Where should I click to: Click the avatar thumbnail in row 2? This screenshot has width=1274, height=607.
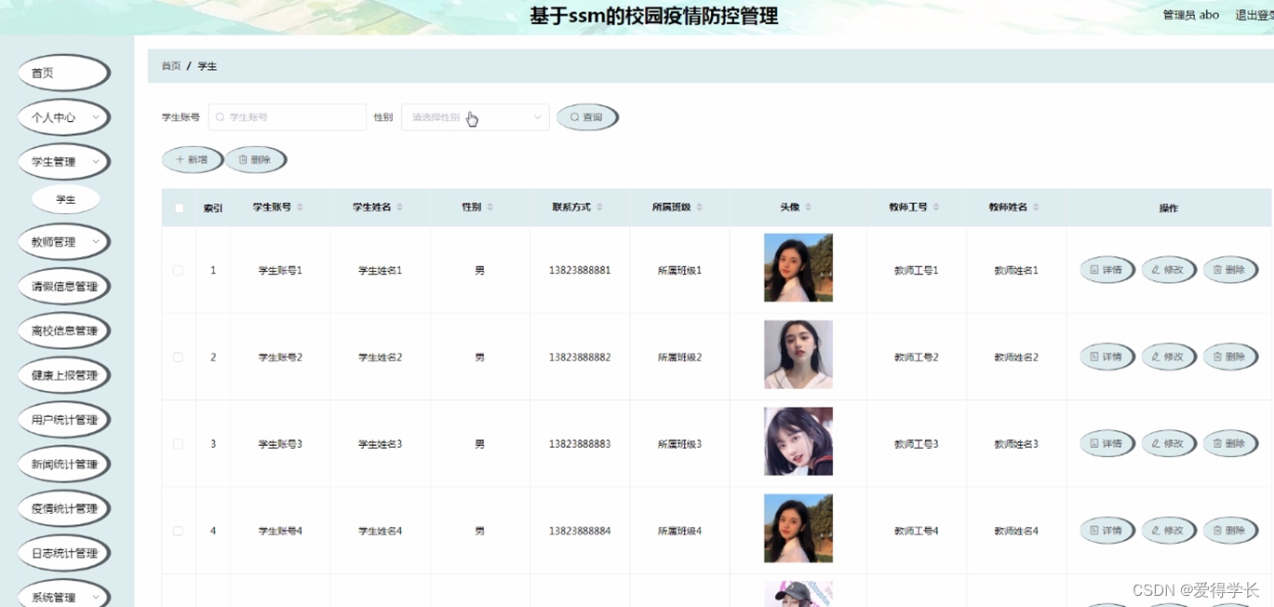[798, 355]
